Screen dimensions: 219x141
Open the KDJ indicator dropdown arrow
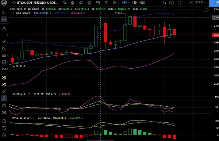click(x=29, y=94)
